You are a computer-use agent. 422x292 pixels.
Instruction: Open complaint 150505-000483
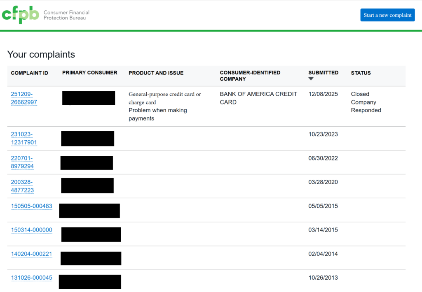[x=31, y=206]
